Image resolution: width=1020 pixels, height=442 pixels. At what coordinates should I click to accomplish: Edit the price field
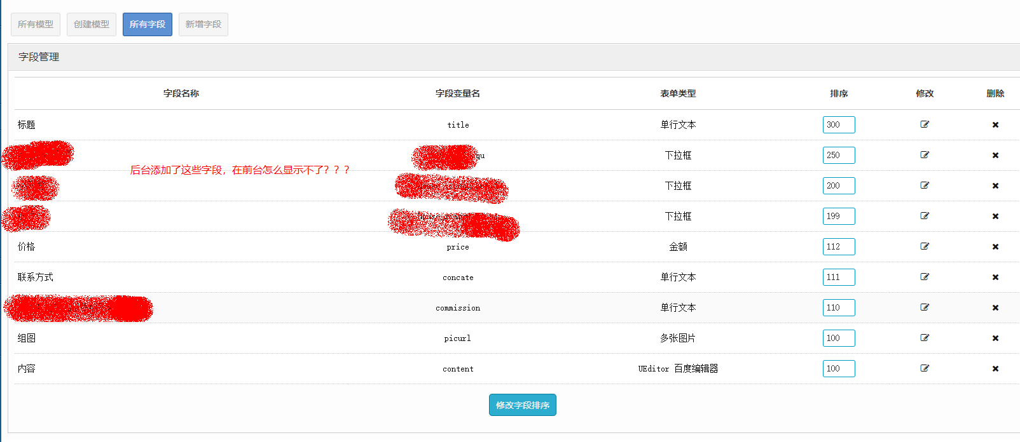tap(925, 246)
